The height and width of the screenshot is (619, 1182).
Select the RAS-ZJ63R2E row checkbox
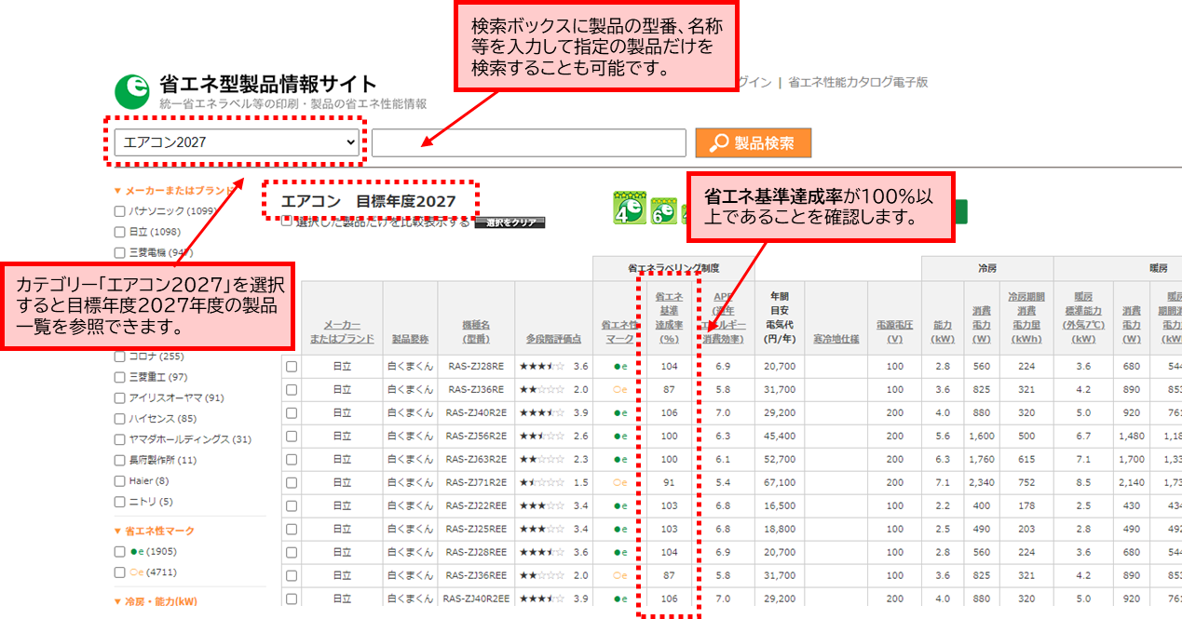tap(292, 460)
